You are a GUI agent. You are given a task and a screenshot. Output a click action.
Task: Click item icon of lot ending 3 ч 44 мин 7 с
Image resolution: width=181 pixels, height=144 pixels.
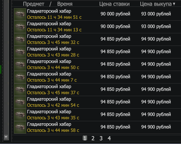20,77
